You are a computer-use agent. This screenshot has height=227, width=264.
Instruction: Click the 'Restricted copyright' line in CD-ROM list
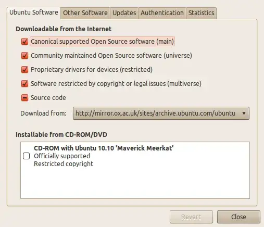tap(64, 163)
